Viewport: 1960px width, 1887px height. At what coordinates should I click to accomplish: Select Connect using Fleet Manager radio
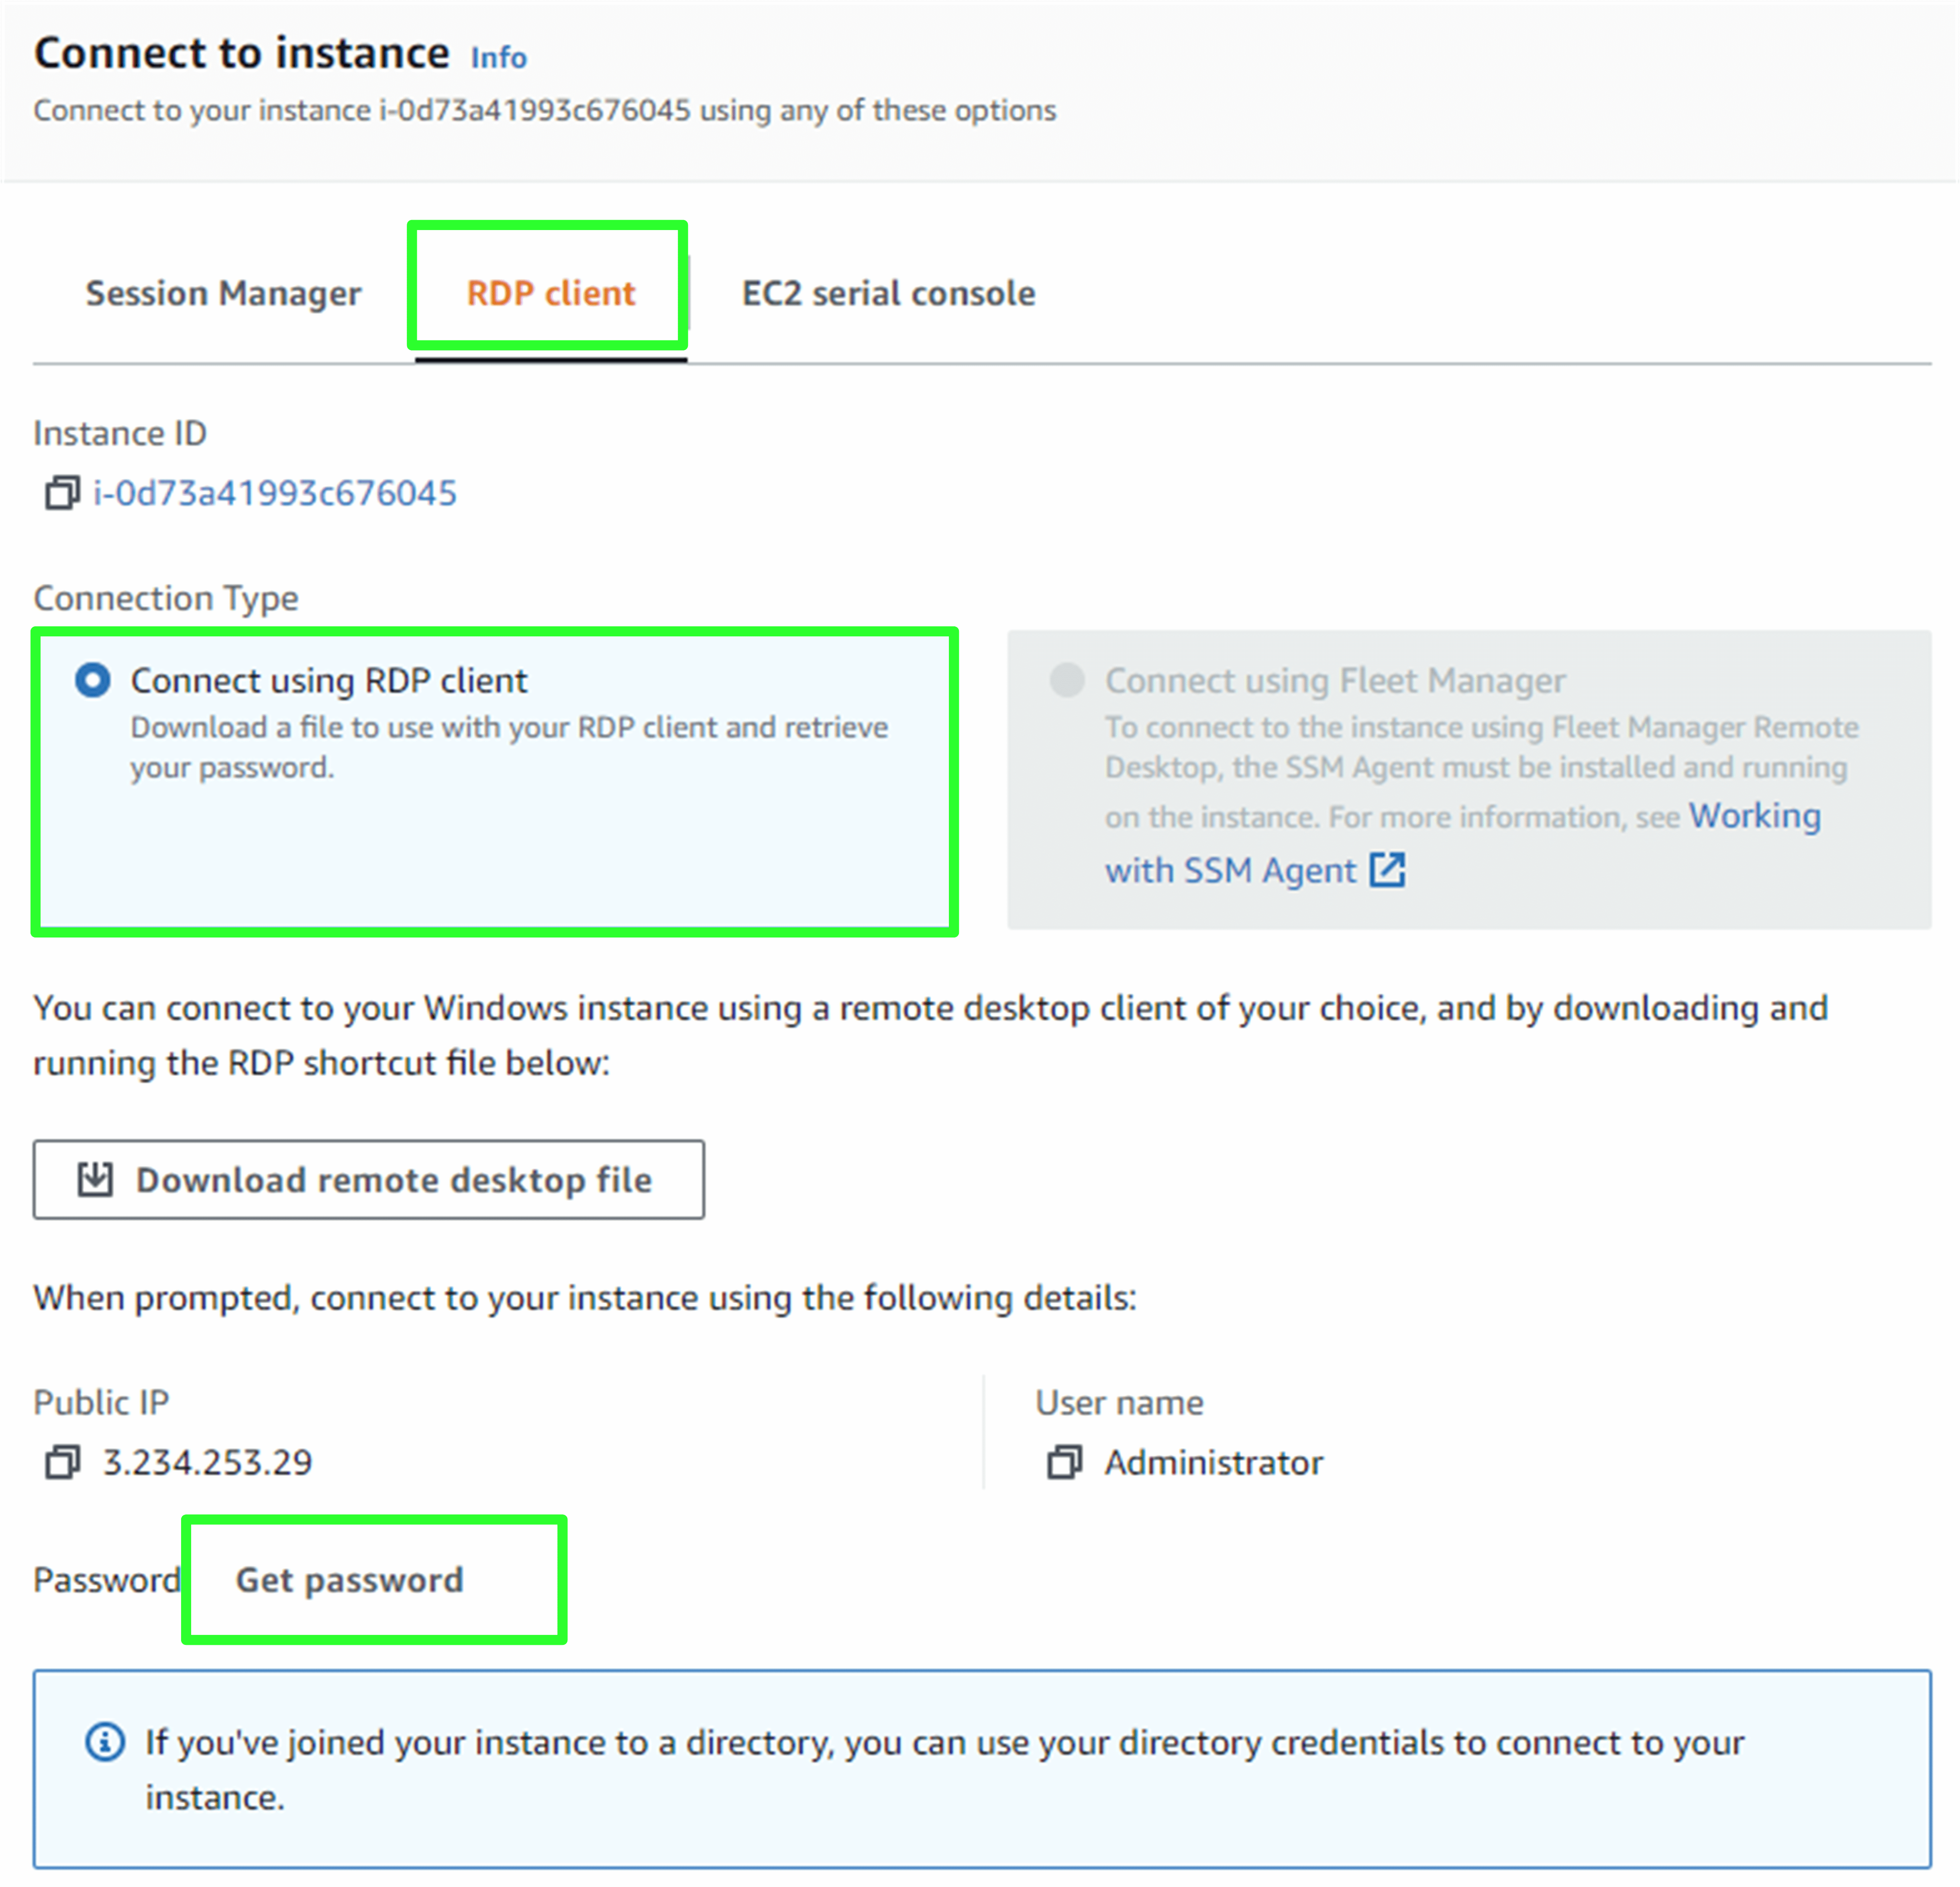pos(1067,681)
